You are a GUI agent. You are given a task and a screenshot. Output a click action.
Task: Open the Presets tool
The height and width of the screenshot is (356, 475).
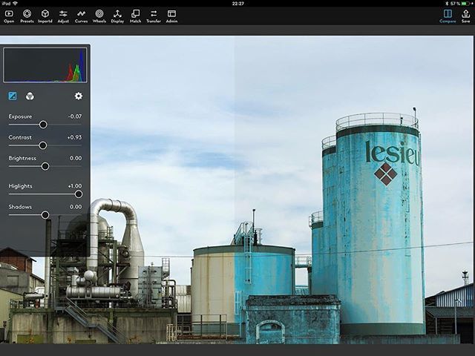[x=27, y=16]
